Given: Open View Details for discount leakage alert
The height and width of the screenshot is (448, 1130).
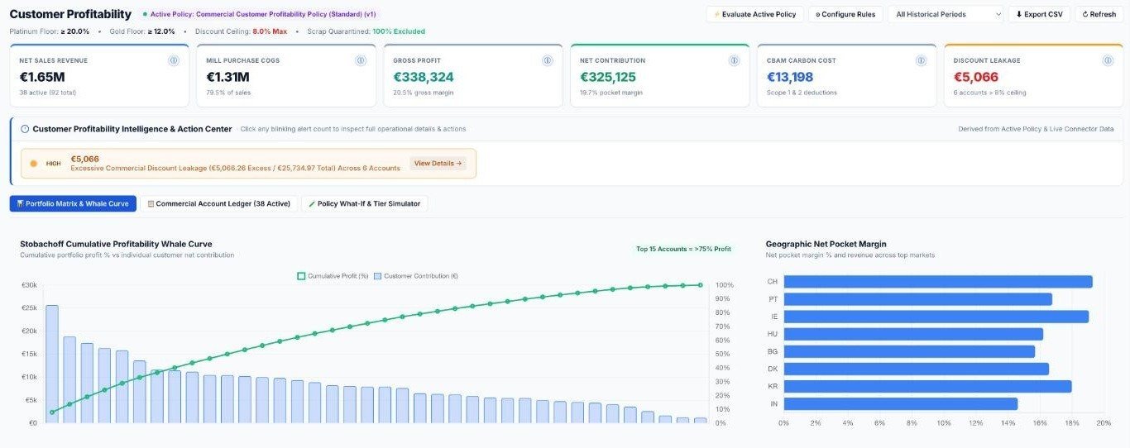Looking at the screenshot, I should pyautogui.click(x=438, y=164).
